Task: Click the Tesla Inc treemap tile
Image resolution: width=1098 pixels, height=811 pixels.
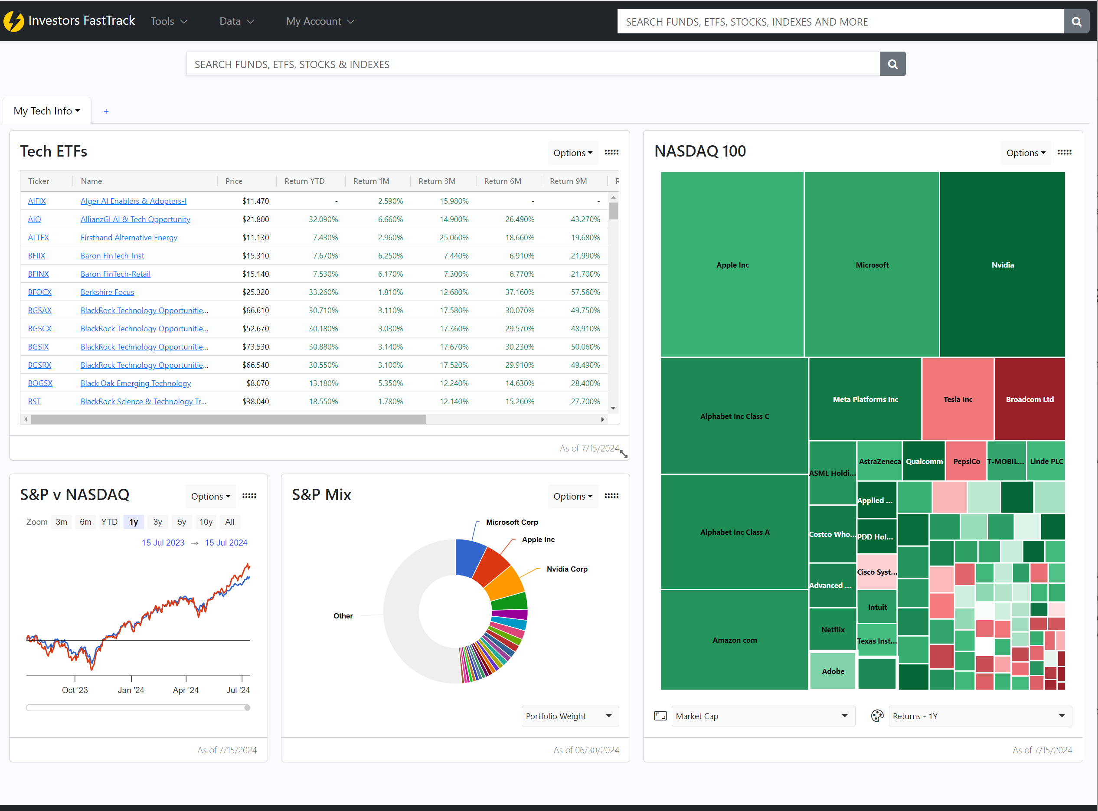Action: [x=957, y=399]
